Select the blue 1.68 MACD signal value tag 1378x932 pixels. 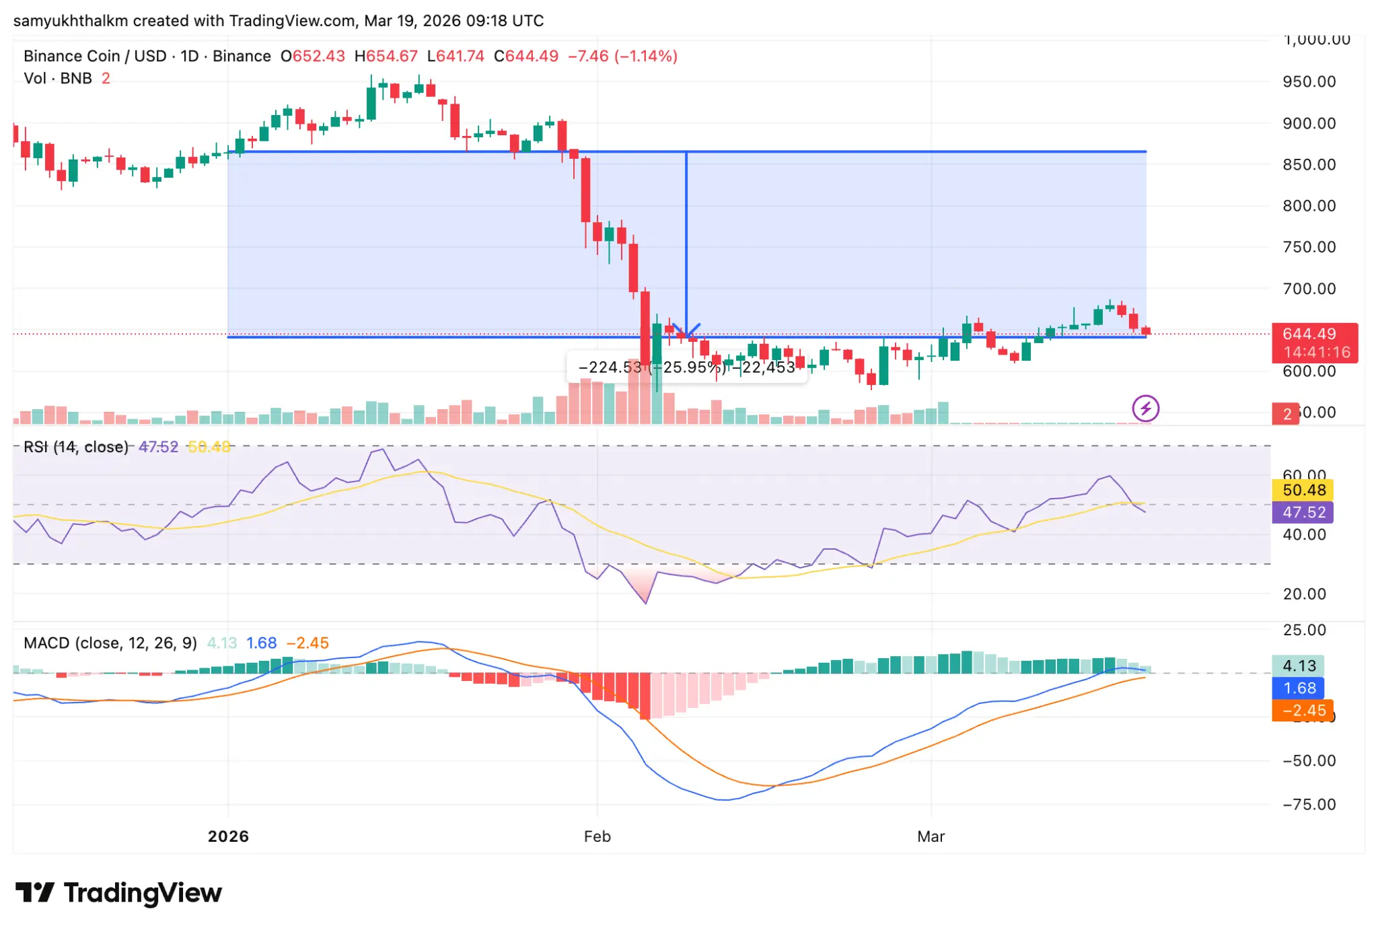point(1300,688)
